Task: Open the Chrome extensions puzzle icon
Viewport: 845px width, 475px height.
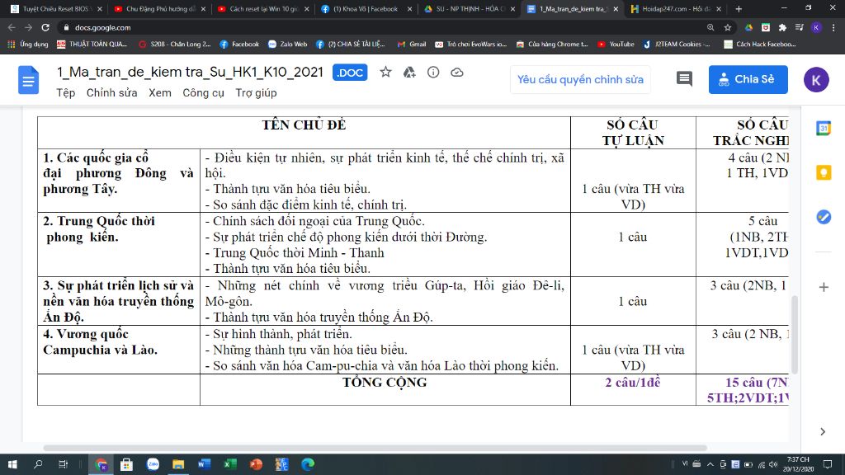Action: pyautogui.click(x=782, y=27)
